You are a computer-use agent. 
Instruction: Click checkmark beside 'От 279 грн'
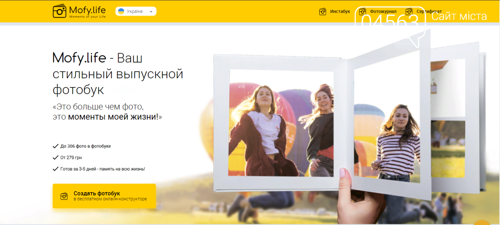click(x=55, y=157)
